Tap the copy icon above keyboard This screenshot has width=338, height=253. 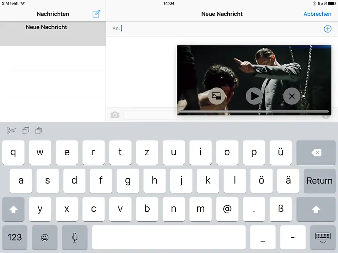click(x=26, y=130)
